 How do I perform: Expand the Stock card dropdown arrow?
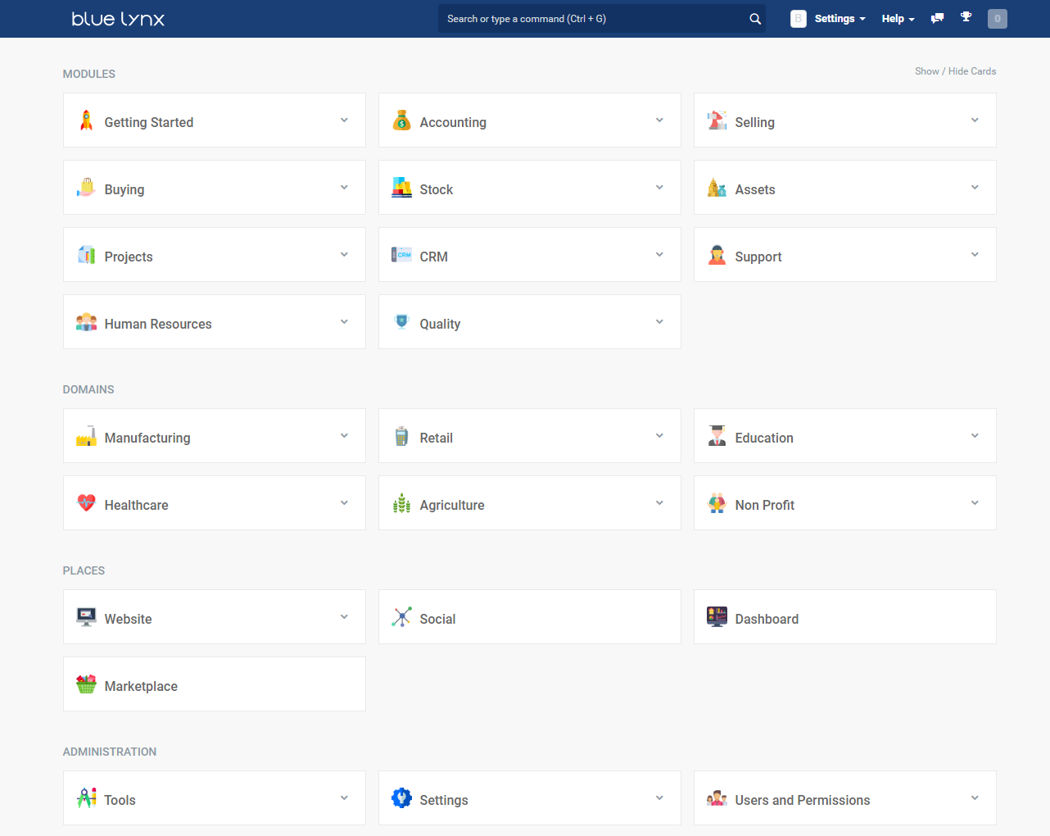[x=659, y=188]
